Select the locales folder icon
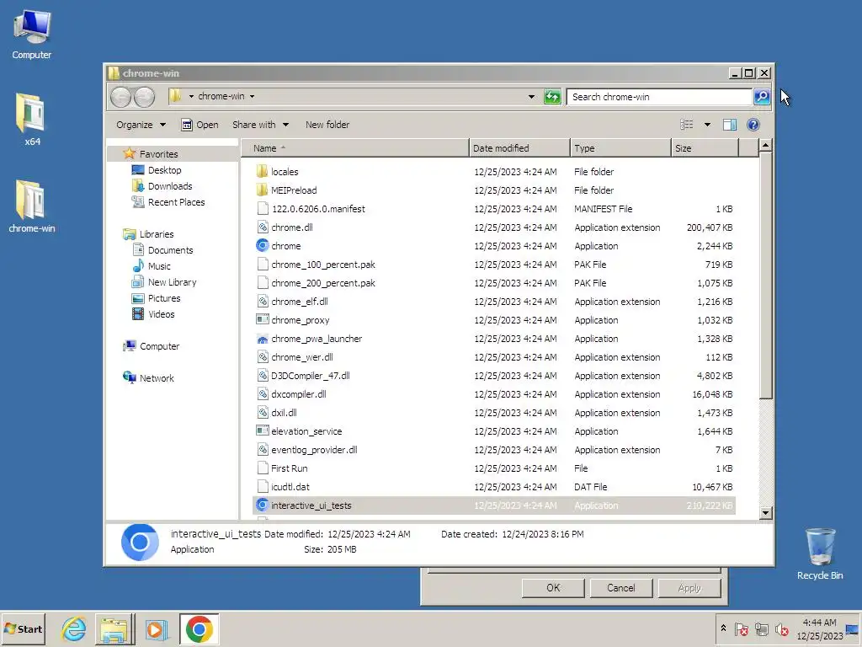The width and height of the screenshot is (862, 647). (263, 172)
